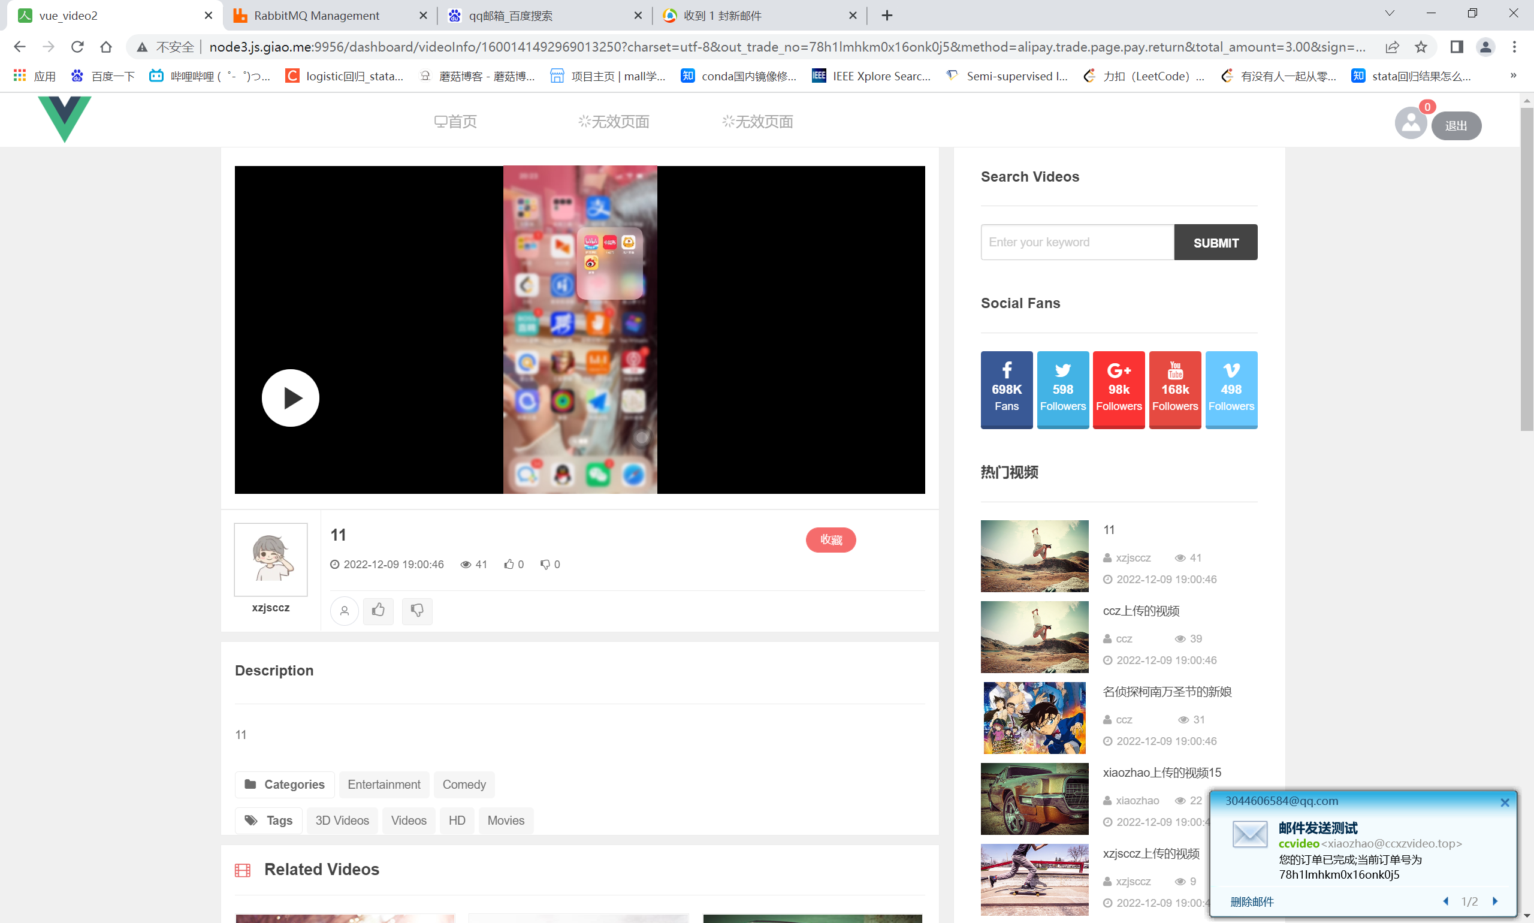Open the user avatar icon in header
1534x923 pixels.
(x=1410, y=123)
